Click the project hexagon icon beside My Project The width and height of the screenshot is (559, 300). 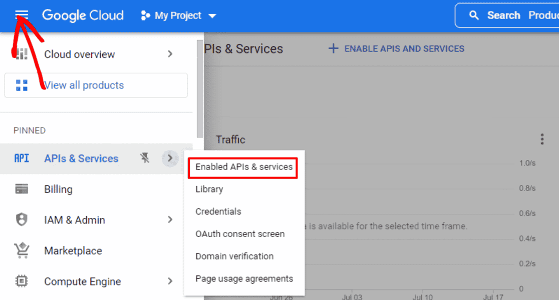point(145,15)
